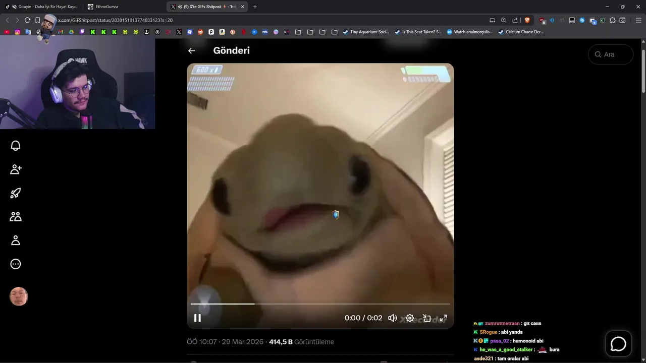Open the X bookmark icon
Screen dimensions: 646x363
[x=179, y=32]
